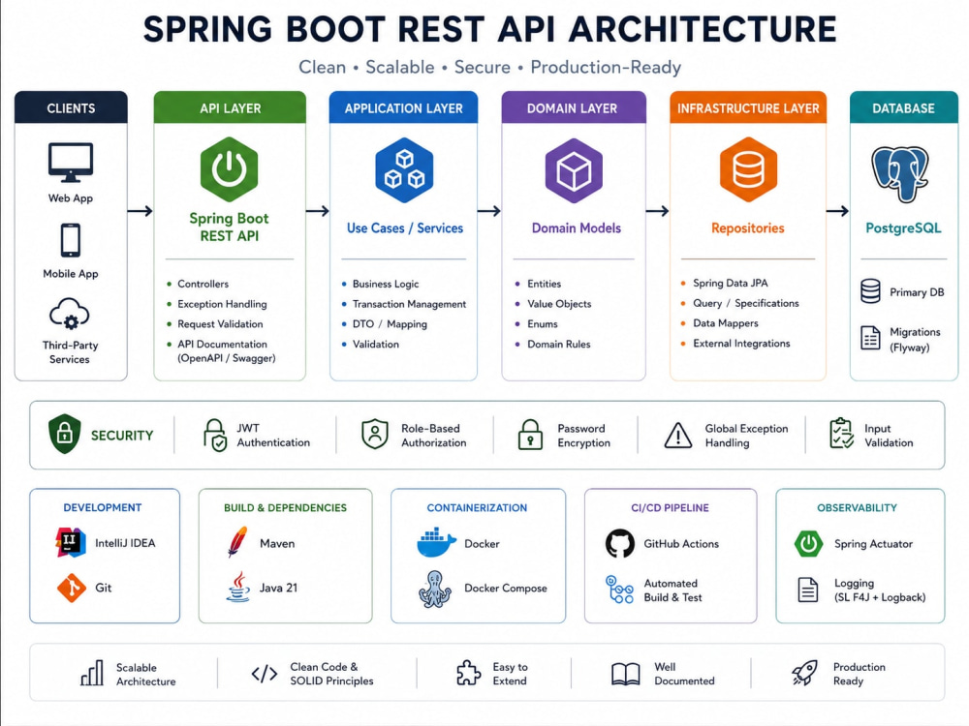969x726 pixels.
Task: Click the Maven feather icon
Action: pyautogui.click(x=237, y=543)
